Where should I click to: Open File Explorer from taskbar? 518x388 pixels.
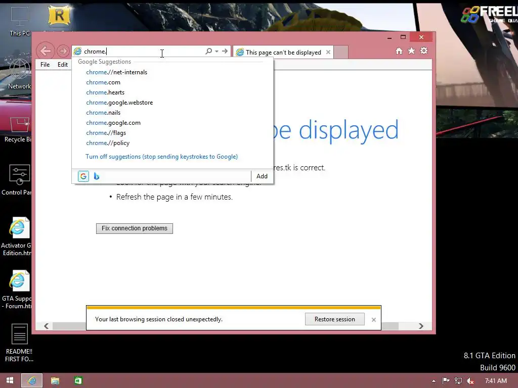pos(55,380)
